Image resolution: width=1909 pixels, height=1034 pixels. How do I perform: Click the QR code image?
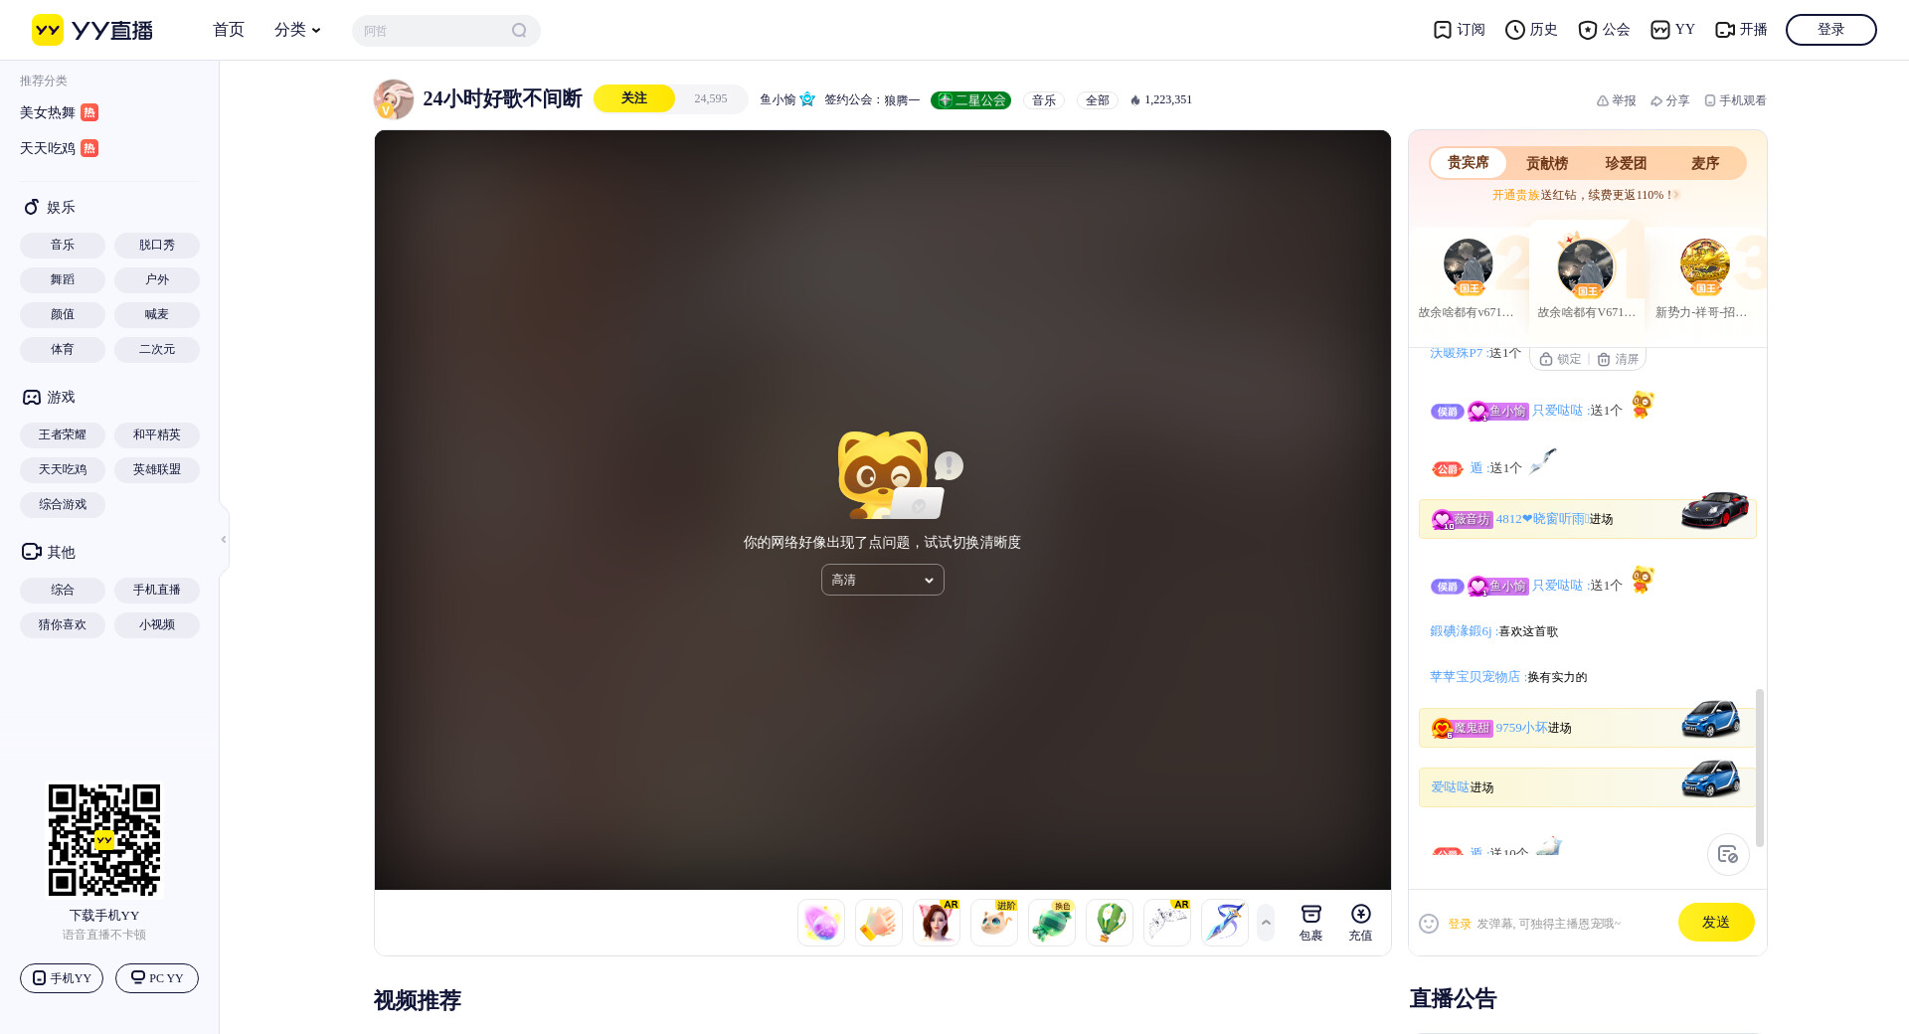(104, 840)
